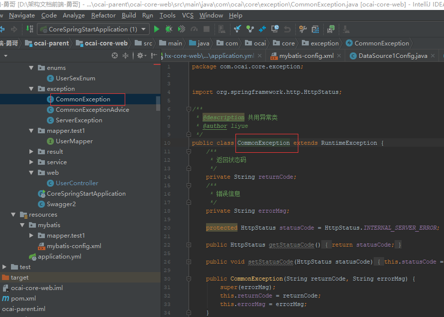Click the Update Project VCS icon

click(x=237, y=29)
